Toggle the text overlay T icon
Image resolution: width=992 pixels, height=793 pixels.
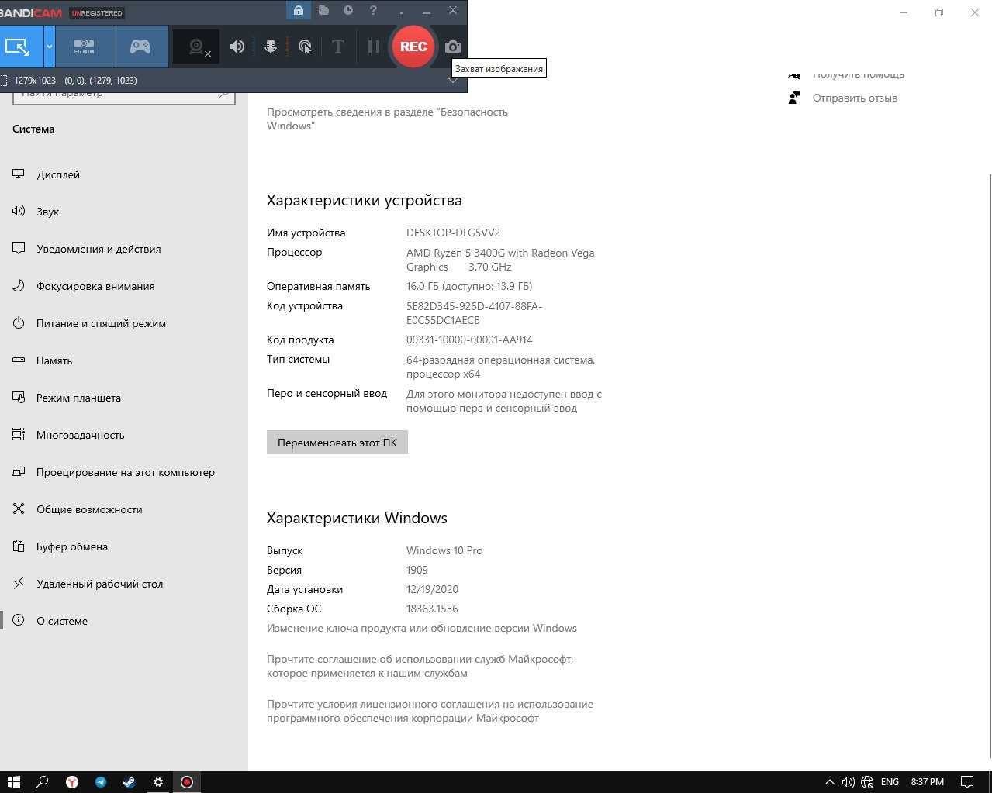(338, 47)
